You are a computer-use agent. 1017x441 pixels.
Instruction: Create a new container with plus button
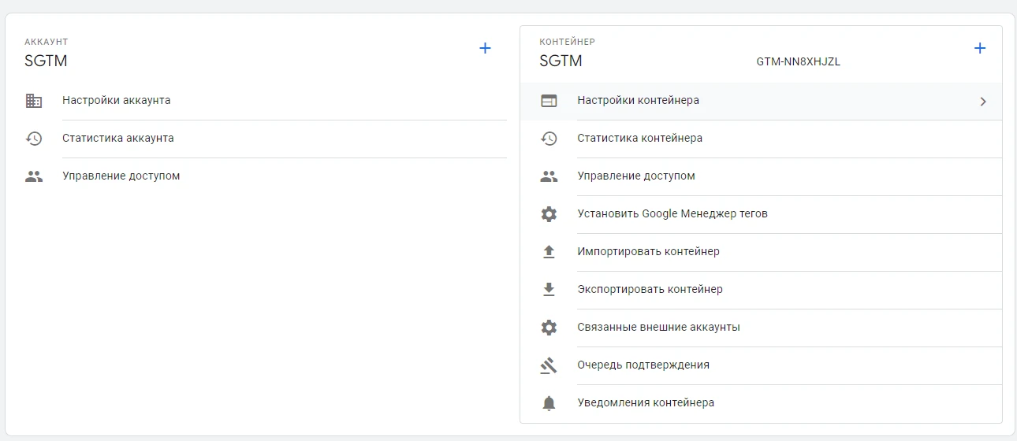click(x=980, y=49)
